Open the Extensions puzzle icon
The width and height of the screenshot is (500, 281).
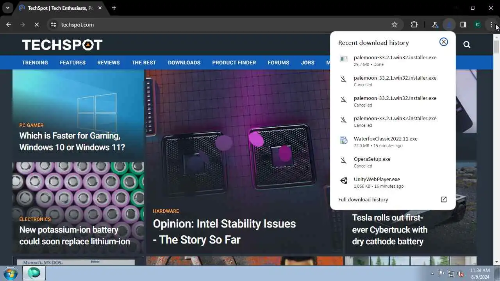pos(414,25)
